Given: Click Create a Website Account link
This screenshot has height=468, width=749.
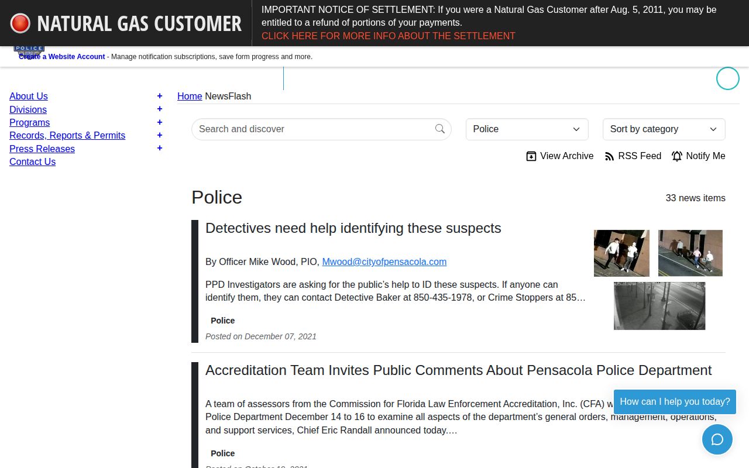Looking at the screenshot, I should pyautogui.click(x=62, y=57).
